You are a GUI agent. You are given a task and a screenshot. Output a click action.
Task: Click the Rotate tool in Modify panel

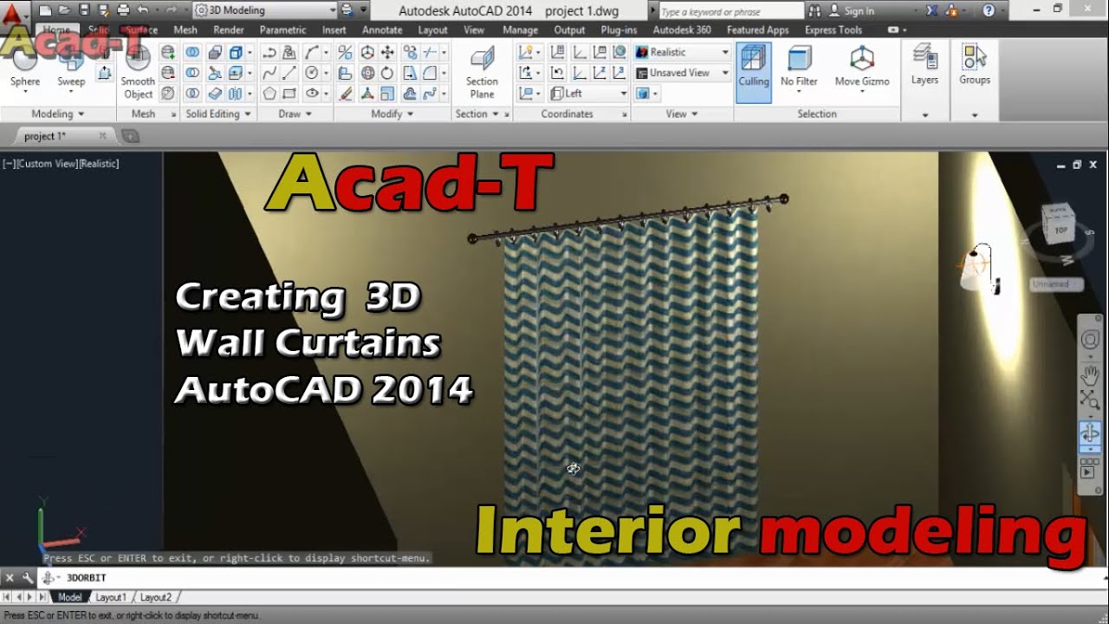[x=387, y=73]
